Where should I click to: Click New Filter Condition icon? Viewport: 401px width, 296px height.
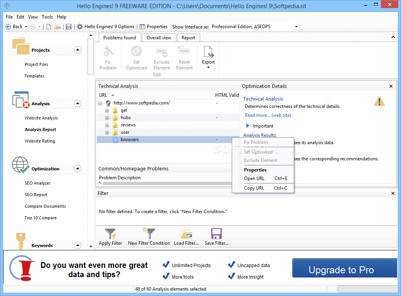pos(149,233)
